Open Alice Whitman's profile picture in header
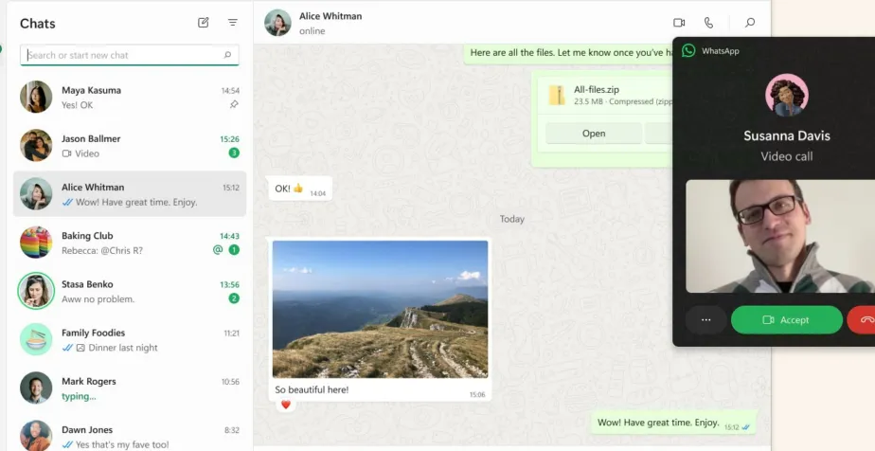The height and width of the screenshot is (451, 875). point(277,23)
